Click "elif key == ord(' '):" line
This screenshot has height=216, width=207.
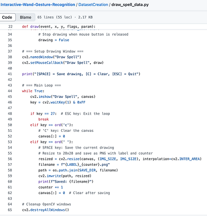pyautogui.click(x=51, y=142)
